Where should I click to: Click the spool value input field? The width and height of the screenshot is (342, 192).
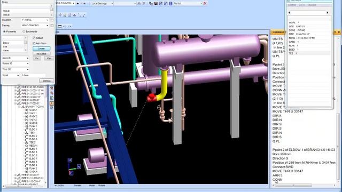coord(33,75)
